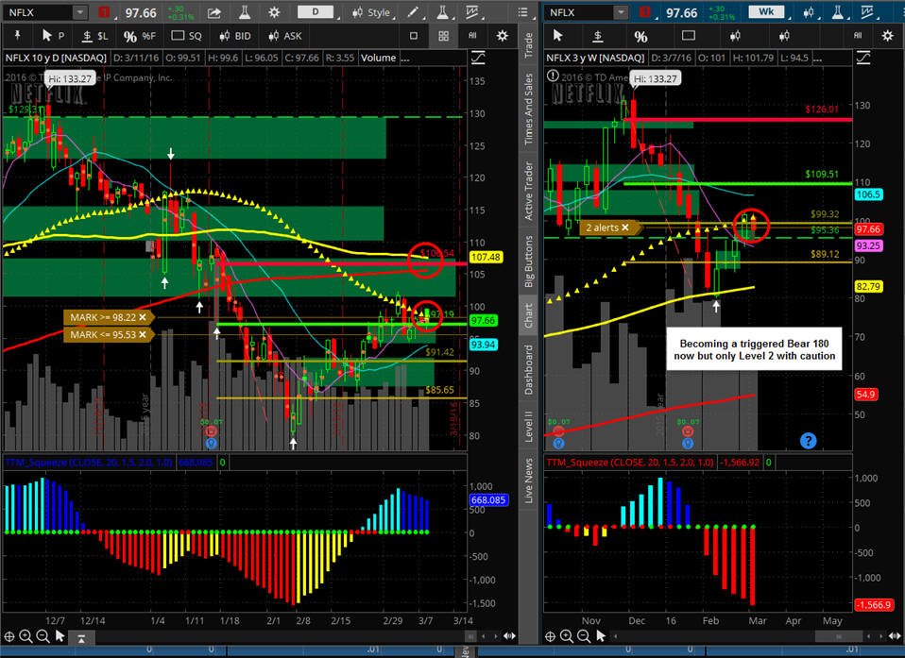The image size is (905, 658).
Task: Select the Chart side tab
Action: pos(528,315)
